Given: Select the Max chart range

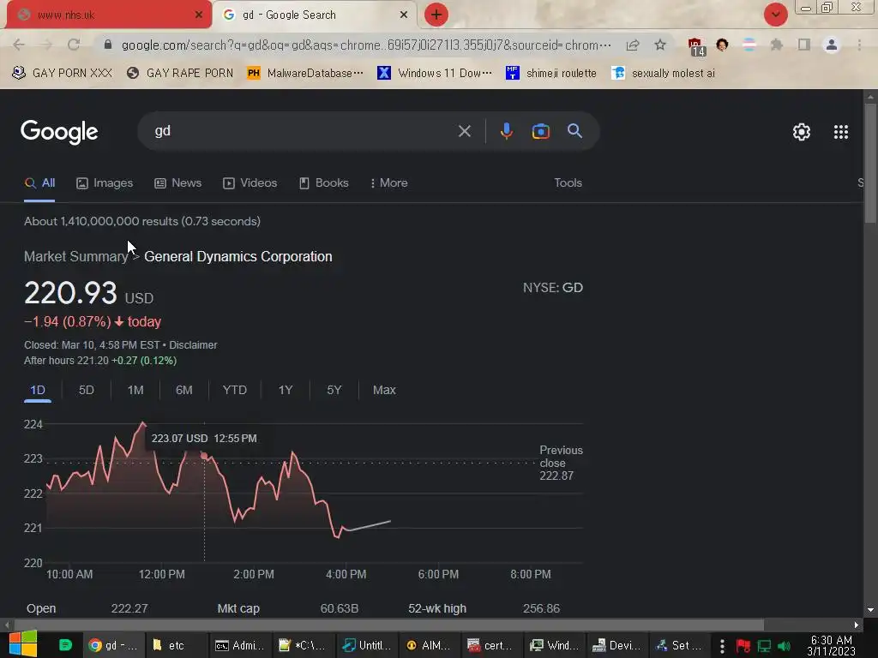Looking at the screenshot, I should [384, 390].
